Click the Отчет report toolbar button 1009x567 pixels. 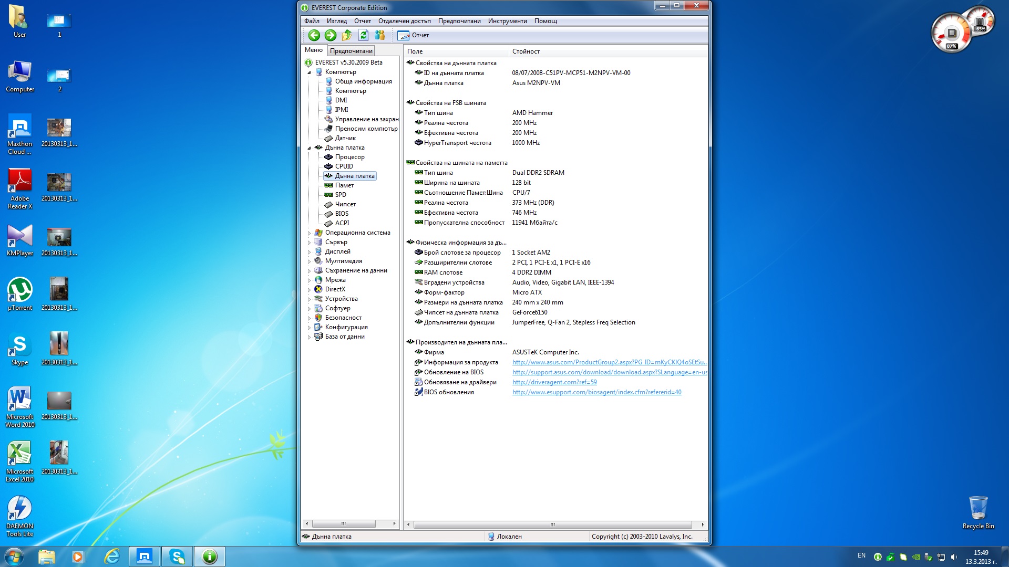(x=414, y=35)
